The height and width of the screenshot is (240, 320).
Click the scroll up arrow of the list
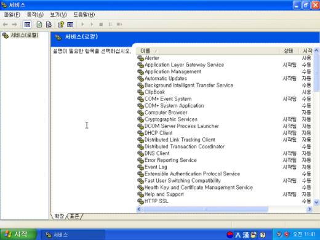pyautogui.click(x=316, y=50)
